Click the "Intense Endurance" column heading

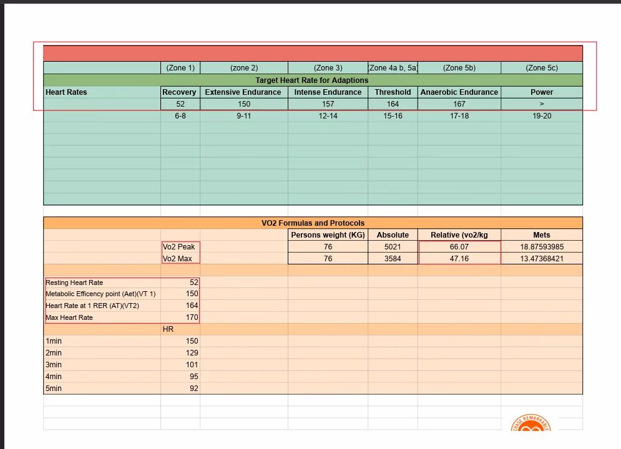pos(328,92)
